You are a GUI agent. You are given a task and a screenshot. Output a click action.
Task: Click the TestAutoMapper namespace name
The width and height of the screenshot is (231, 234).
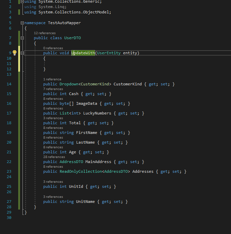(x=64, y=23)
